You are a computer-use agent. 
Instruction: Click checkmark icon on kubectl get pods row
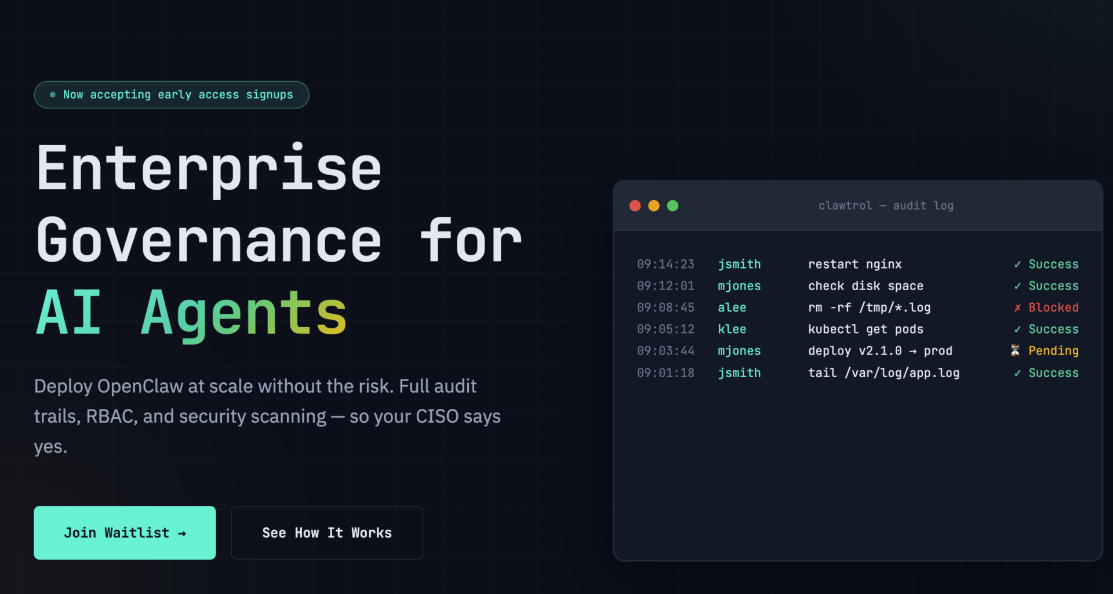(1017, 329)
